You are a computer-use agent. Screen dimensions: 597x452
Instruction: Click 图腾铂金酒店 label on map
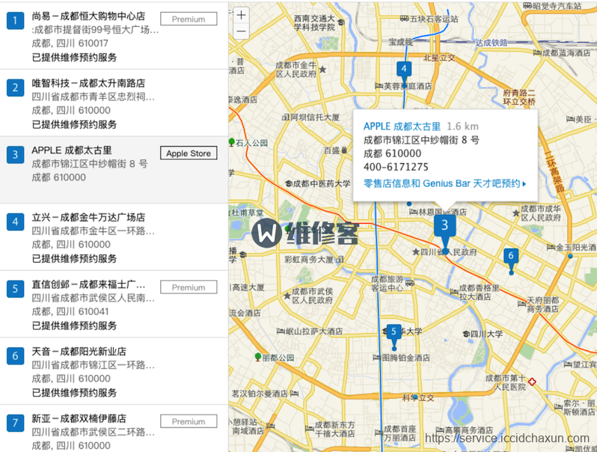[406, 358]
